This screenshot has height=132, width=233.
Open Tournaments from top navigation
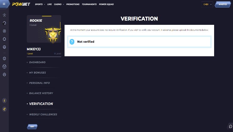[89, 4]
